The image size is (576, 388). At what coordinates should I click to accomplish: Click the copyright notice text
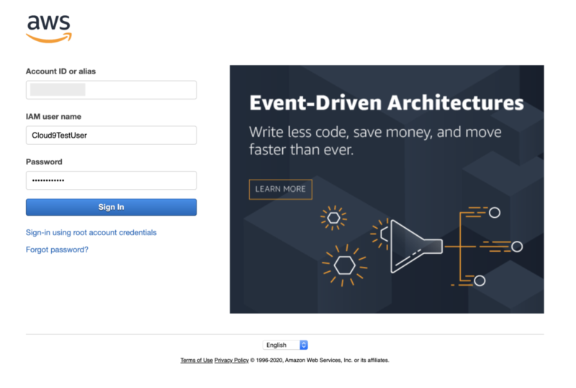tap(320, 360)
